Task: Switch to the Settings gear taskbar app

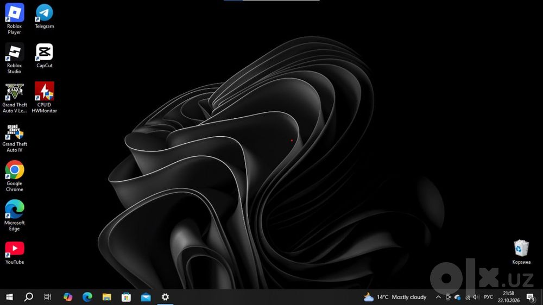Action: pos(165,297)
